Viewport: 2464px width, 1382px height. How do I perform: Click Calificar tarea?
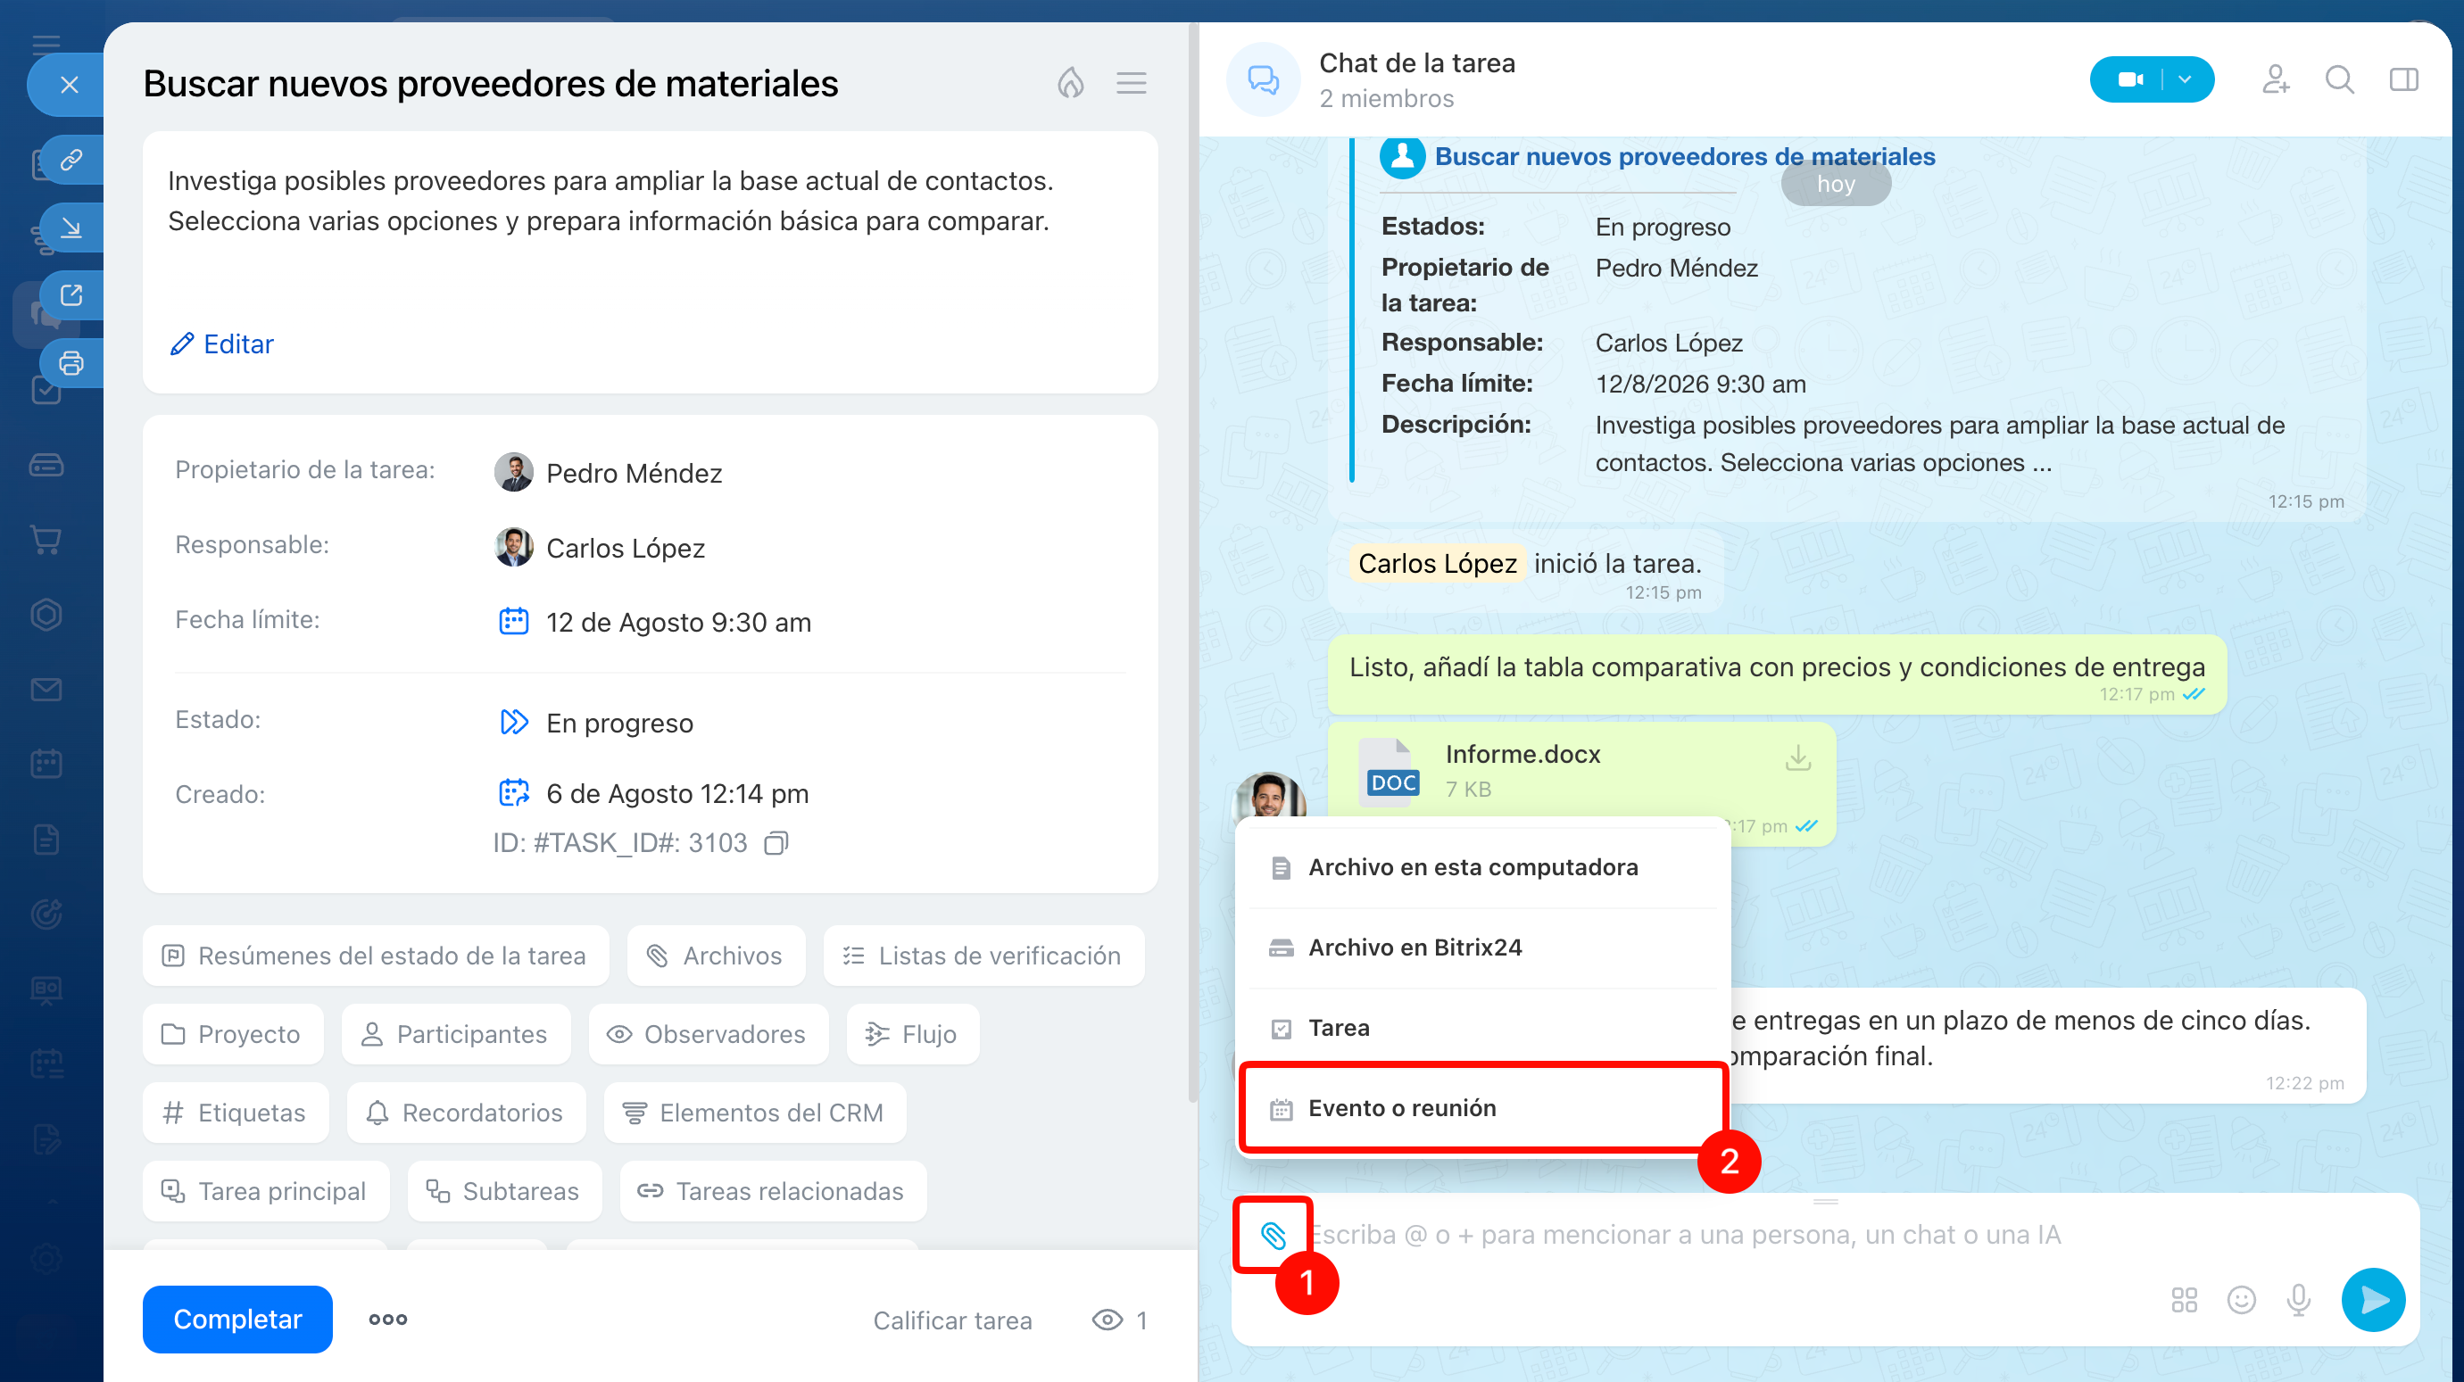click(953, 1320)
